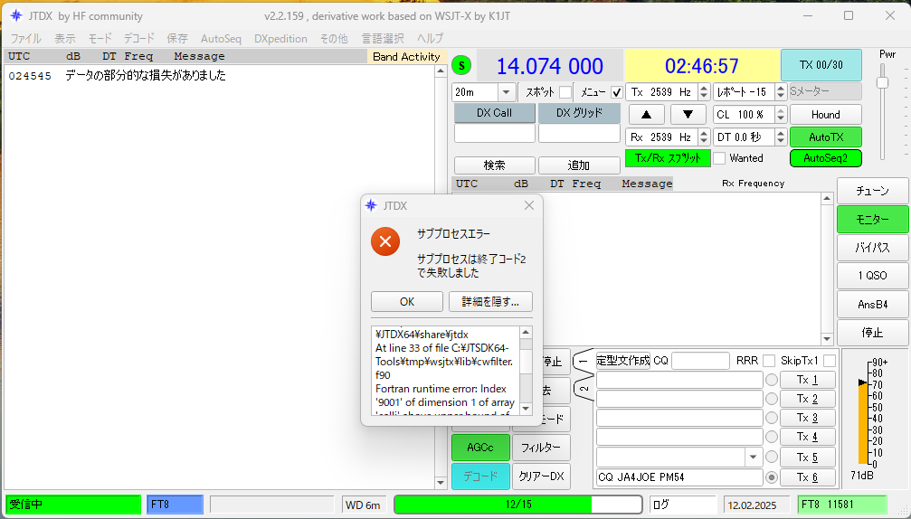Open the Tx 5 message dropdown
Image resolution: width=911 pixels, height=519 pixels.
click(x=753, y=457)
